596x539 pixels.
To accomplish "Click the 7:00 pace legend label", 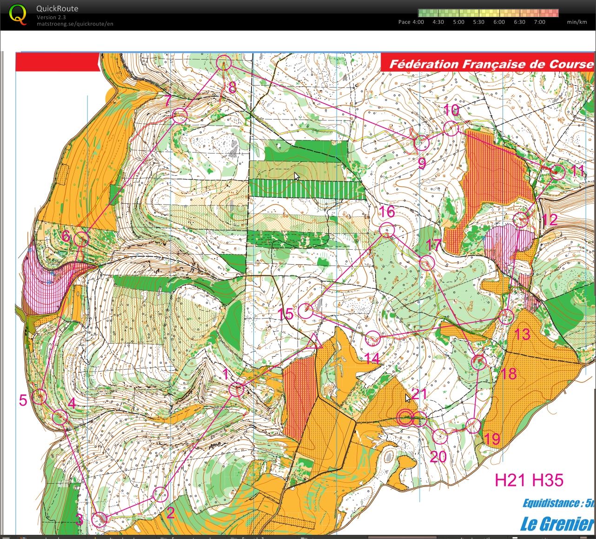I will (539, 22).
